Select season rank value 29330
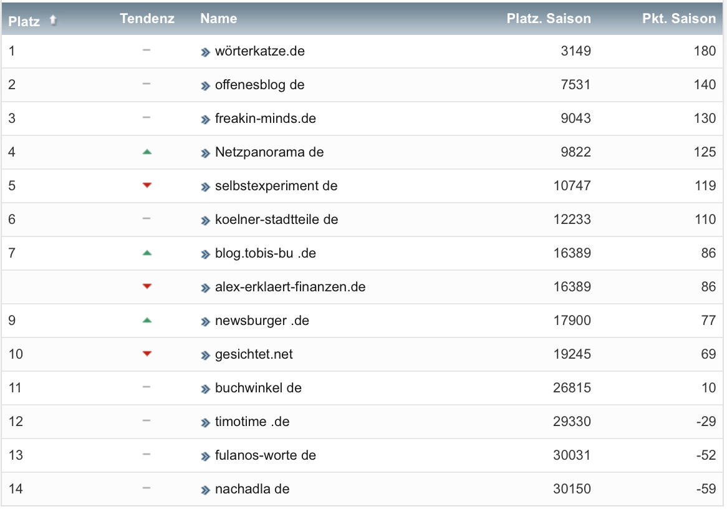 coord(572,422)
